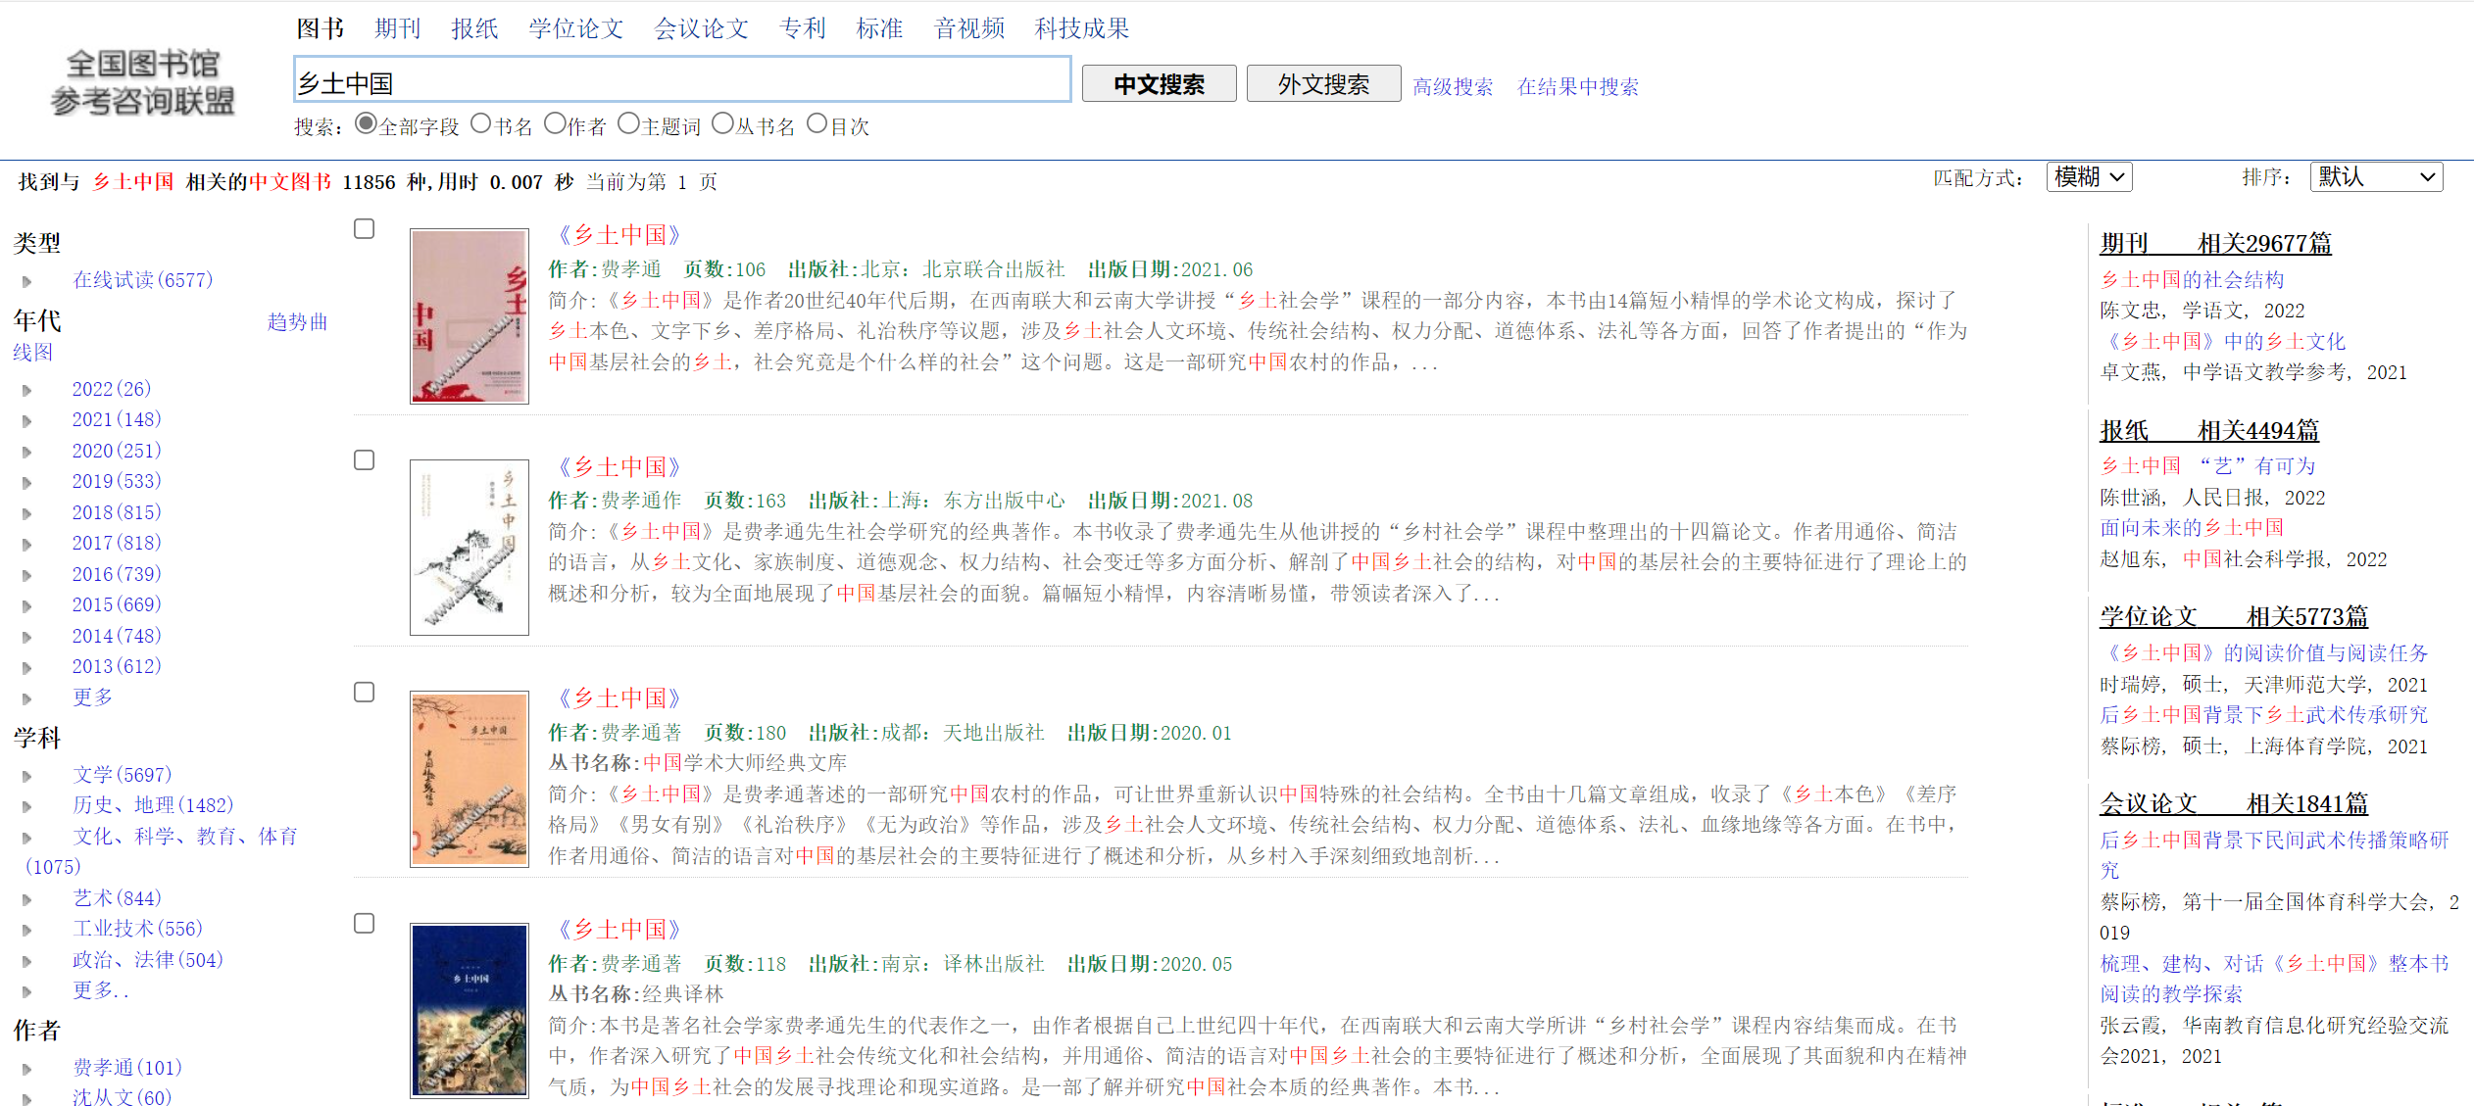Open the 匹配方式 模糊 dropdown
The width and height of the screenshot is (2474, 1106).
point(2089,177)
